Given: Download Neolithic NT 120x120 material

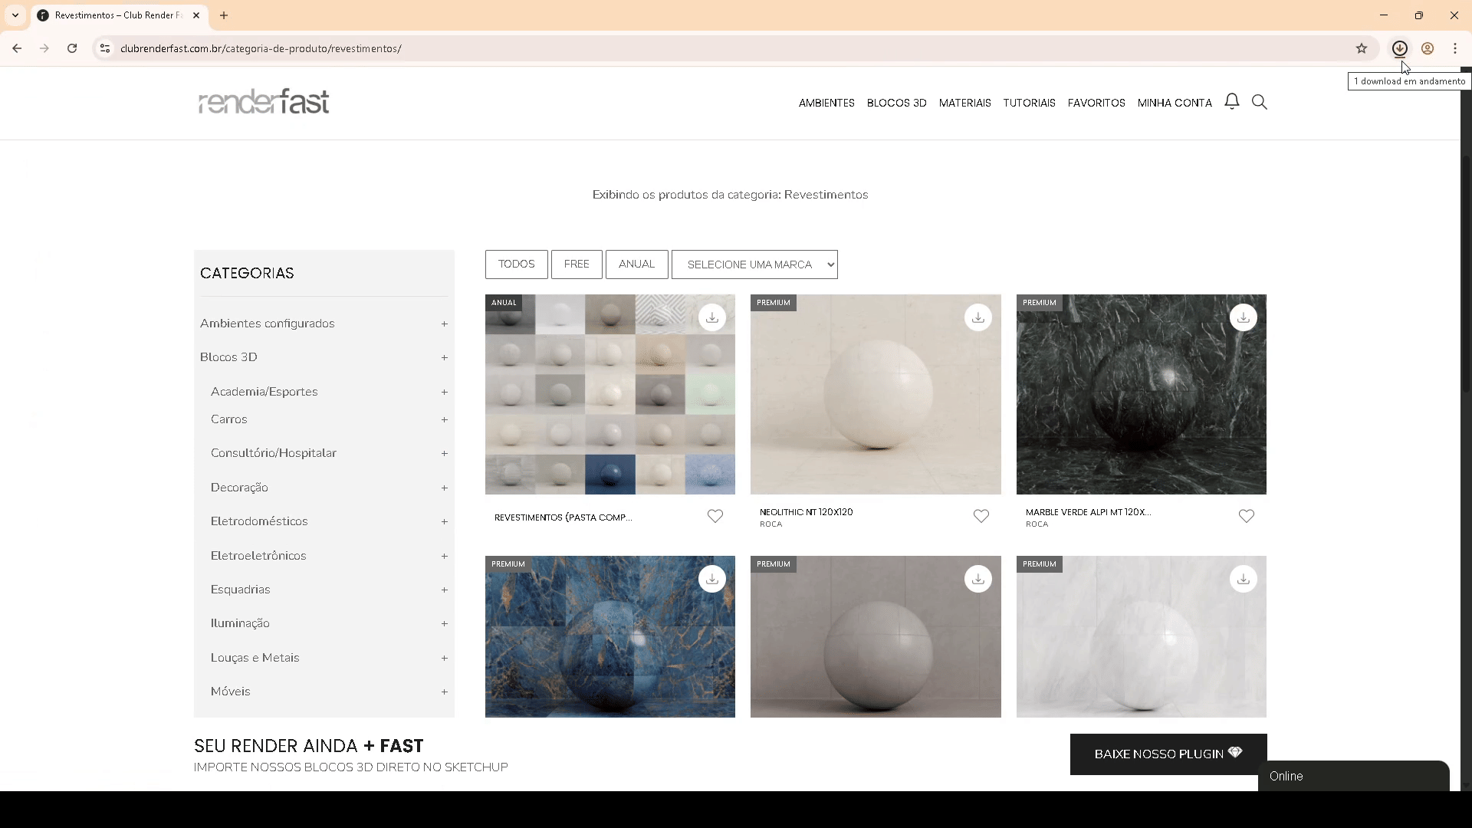Looking at the screenshot, I should pyautogui.click(x=978, y=317).
